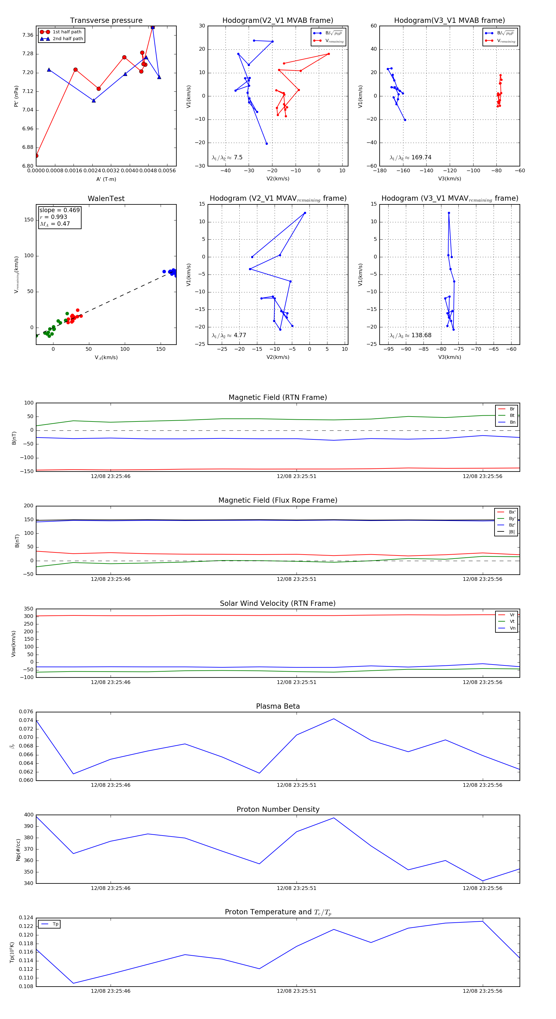556x1019 pixels.
Task: Click '12/08 23:25:51' tick under Plasma Beta plot
Action: point(297,785)
